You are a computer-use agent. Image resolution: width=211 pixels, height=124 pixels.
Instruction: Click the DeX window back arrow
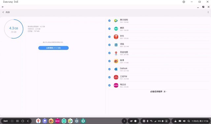3,7
